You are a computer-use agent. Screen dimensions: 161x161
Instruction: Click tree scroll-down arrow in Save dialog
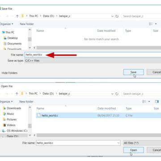(x=30, y=48)
